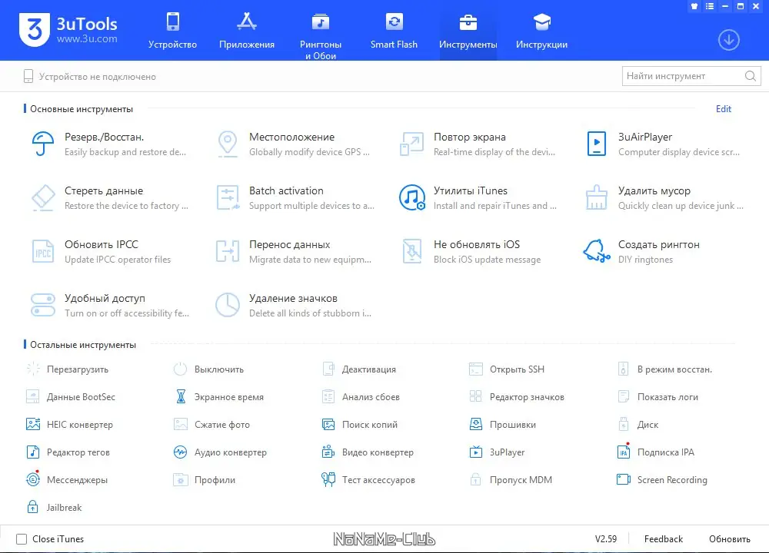Click the 3uPlayer TV icon
This screenshot has height=553, width=769.
(x=476, y=452)
